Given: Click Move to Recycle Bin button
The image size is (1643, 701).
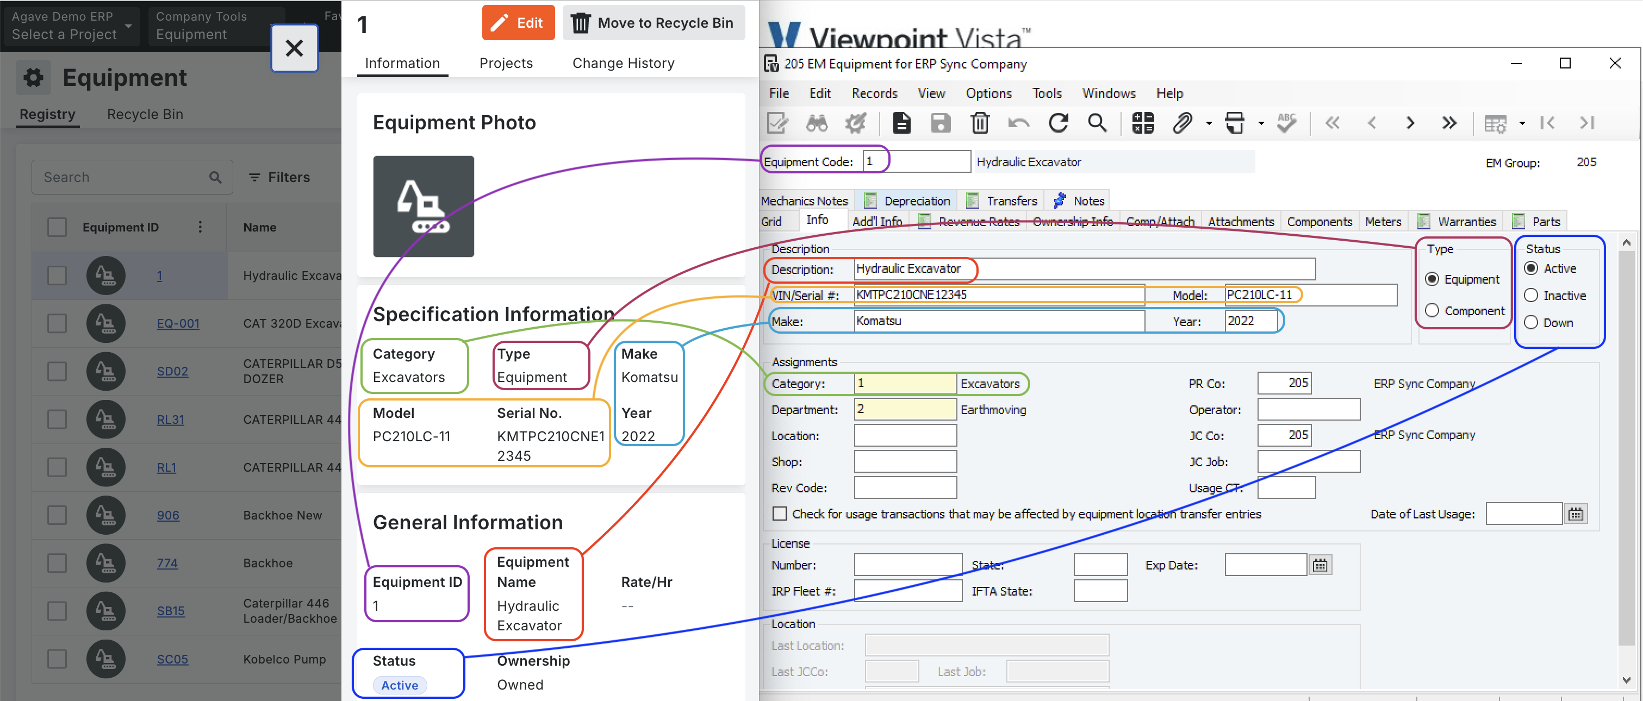Looking at the screenshot, I should coord(653,23).
